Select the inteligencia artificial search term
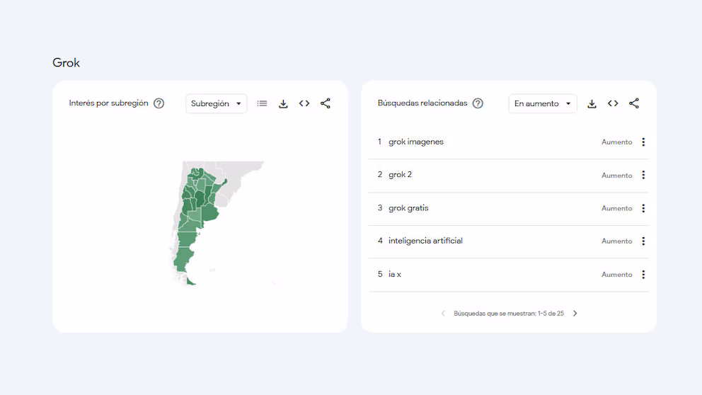This screenshot has width=702, height=395. (425, 241)
